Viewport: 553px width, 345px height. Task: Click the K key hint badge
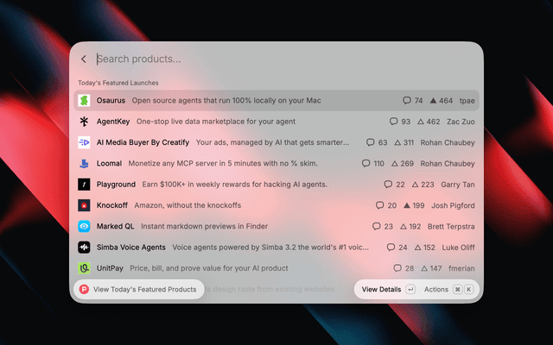tap(468, 290)
